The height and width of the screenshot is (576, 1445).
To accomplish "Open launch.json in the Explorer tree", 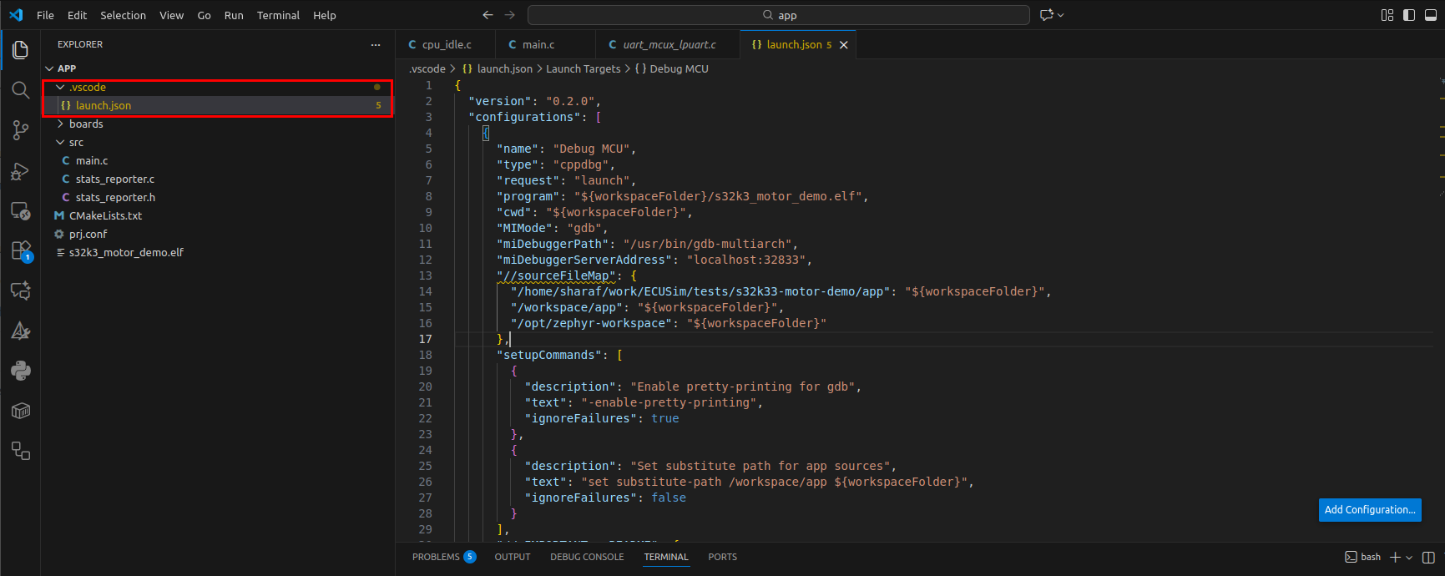I will (x=217, y=105).
